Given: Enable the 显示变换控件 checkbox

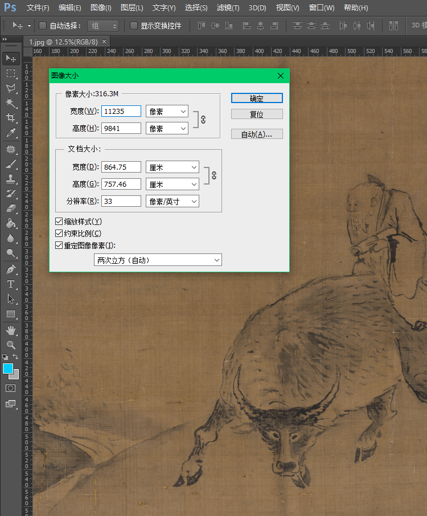Looking at the screenshot, I should (134, 26).
